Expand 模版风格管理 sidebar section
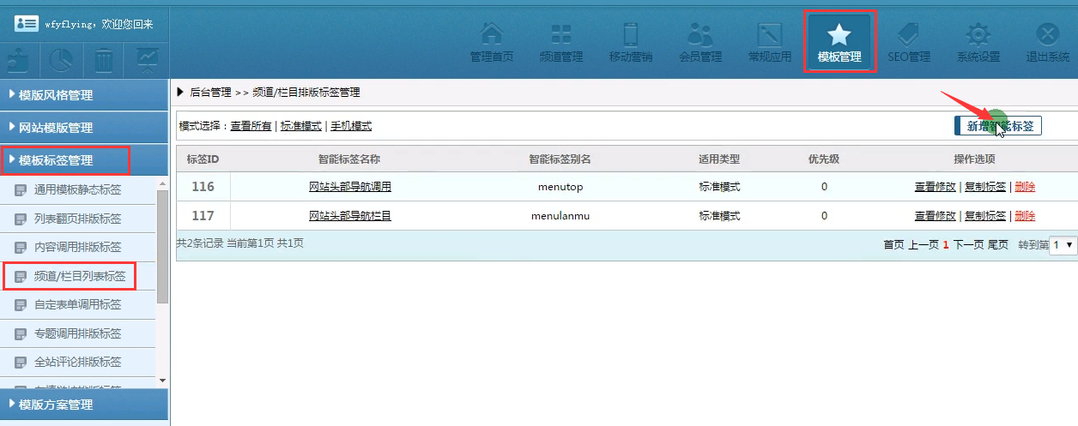The height and width of the screenshot is (426, 1078). click(84, 95)
